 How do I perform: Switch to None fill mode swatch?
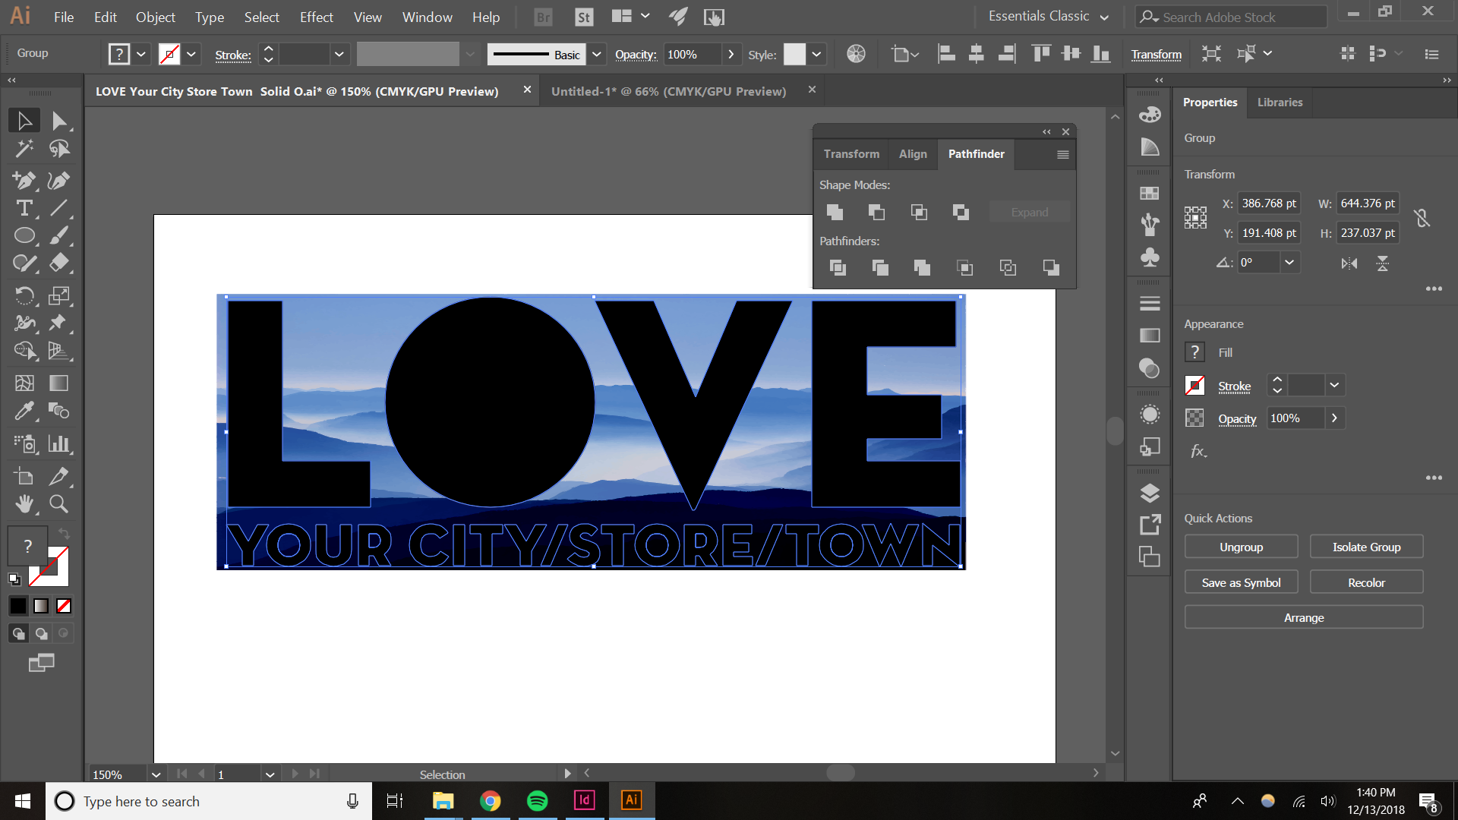tap(64, 606)
